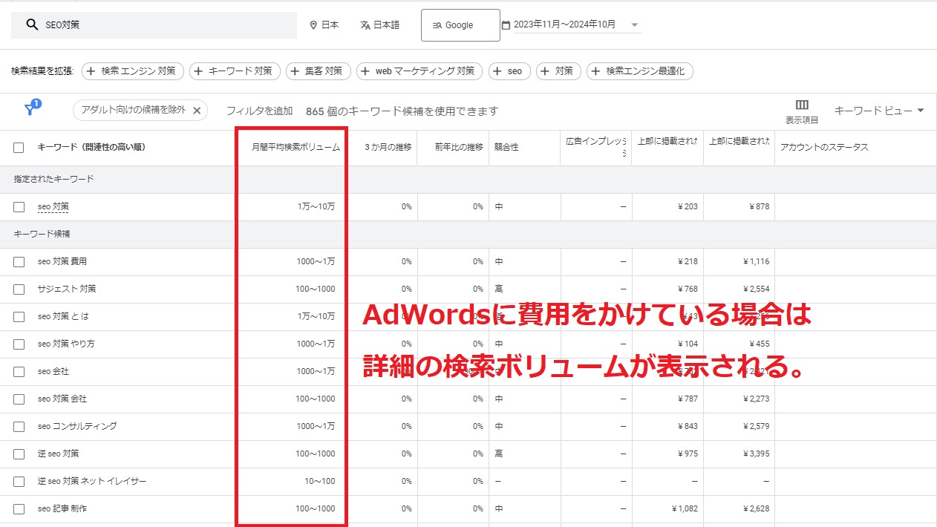Click keyword text seo コンサルティング
937x527 pixels.
tap(77, 427)
